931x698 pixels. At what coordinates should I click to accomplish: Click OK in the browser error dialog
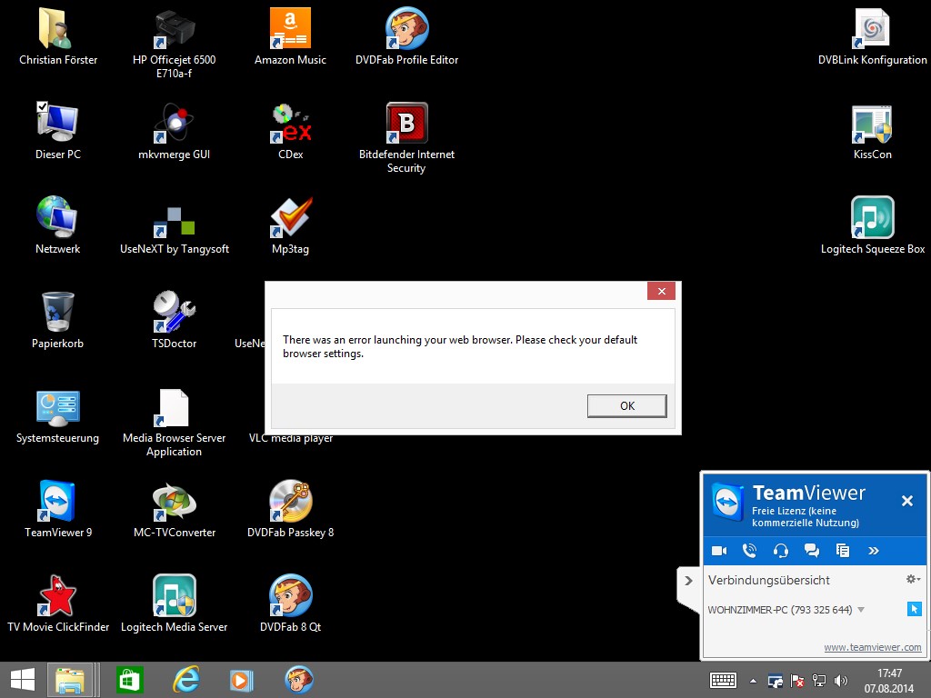[627, 406]
